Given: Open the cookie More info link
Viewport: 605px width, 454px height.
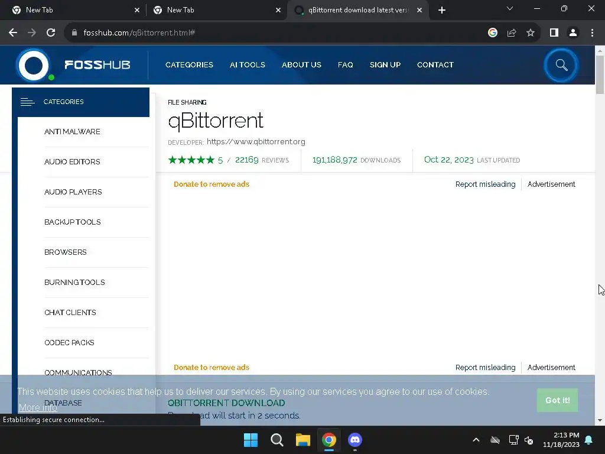Looking at the screenshot, I should [x=38, y=408].
